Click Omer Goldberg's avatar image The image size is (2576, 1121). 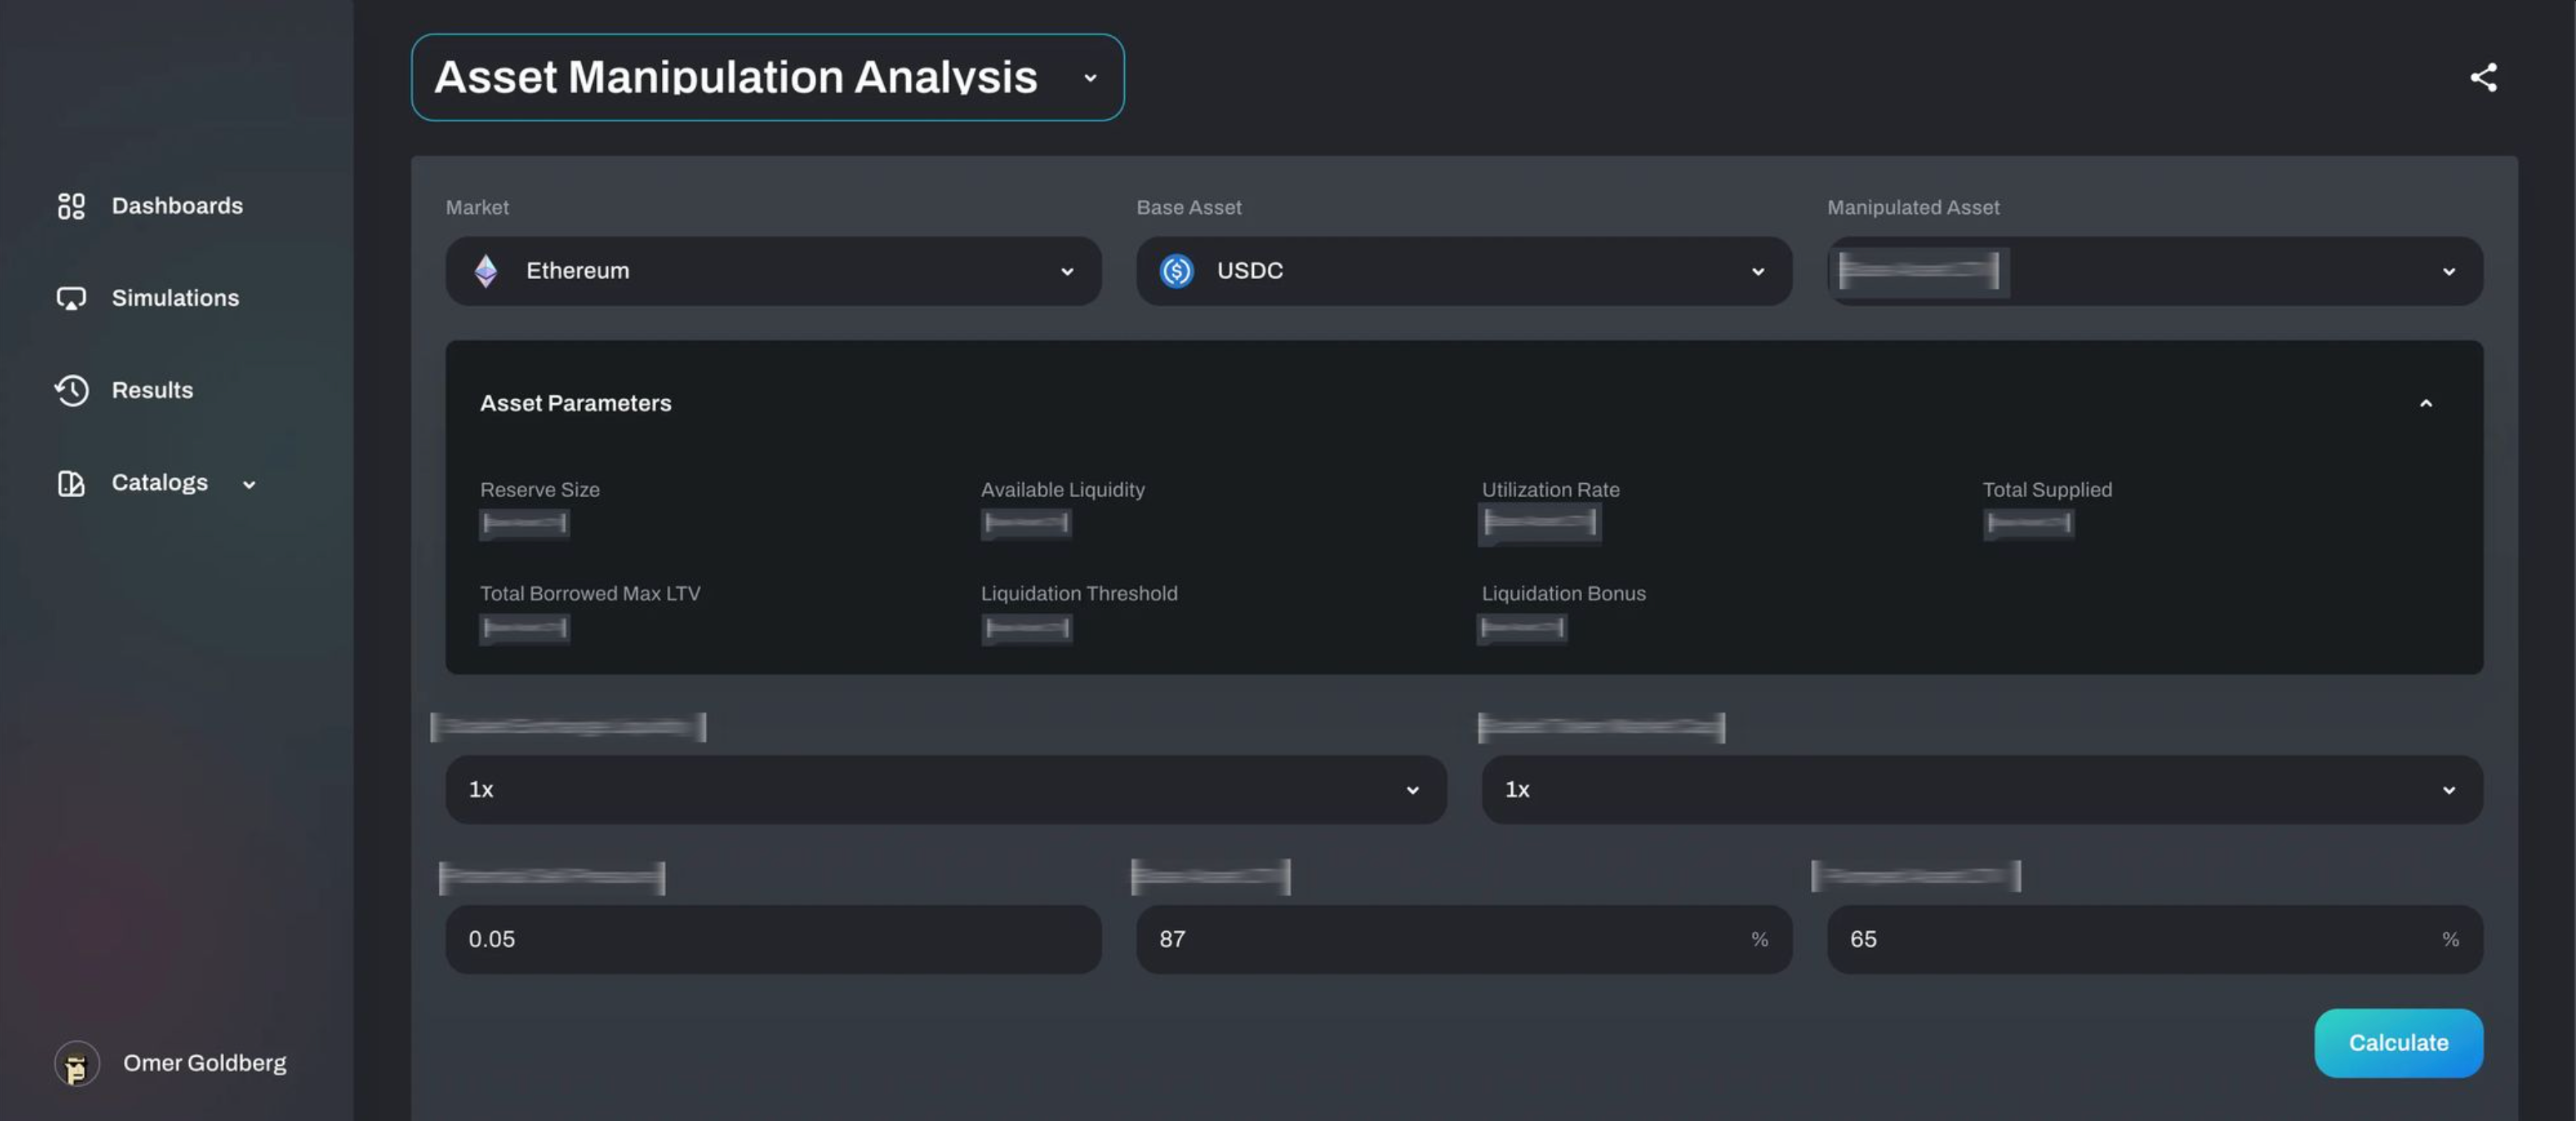[x=77, y=1063]
